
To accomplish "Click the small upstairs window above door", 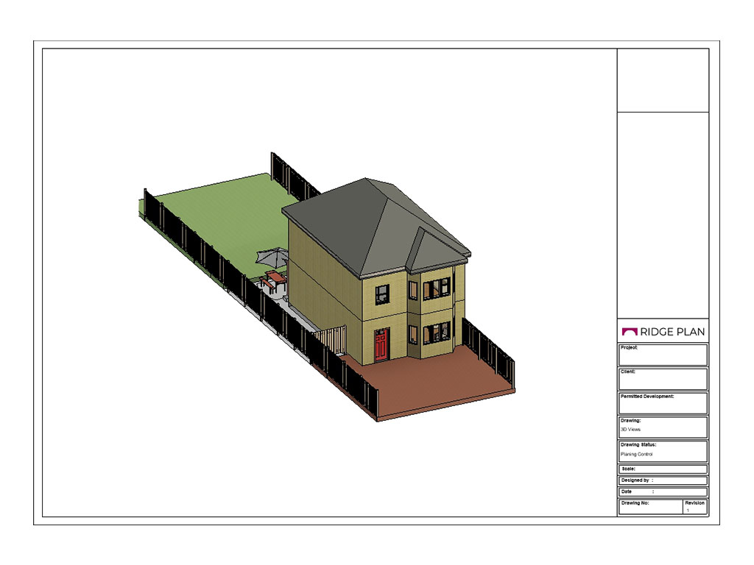I will tap(382, 294).
